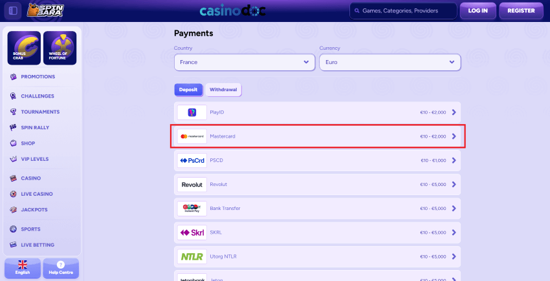Click the PlayID label text
550x281 pixels.
217,112
